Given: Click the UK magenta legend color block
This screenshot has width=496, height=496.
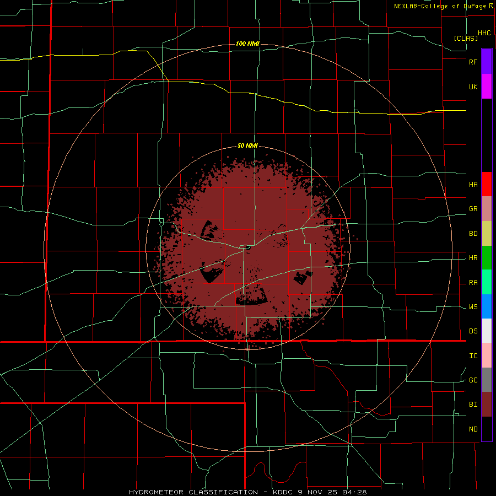Looking at the screenshot, I should click(x=487, y=87).
